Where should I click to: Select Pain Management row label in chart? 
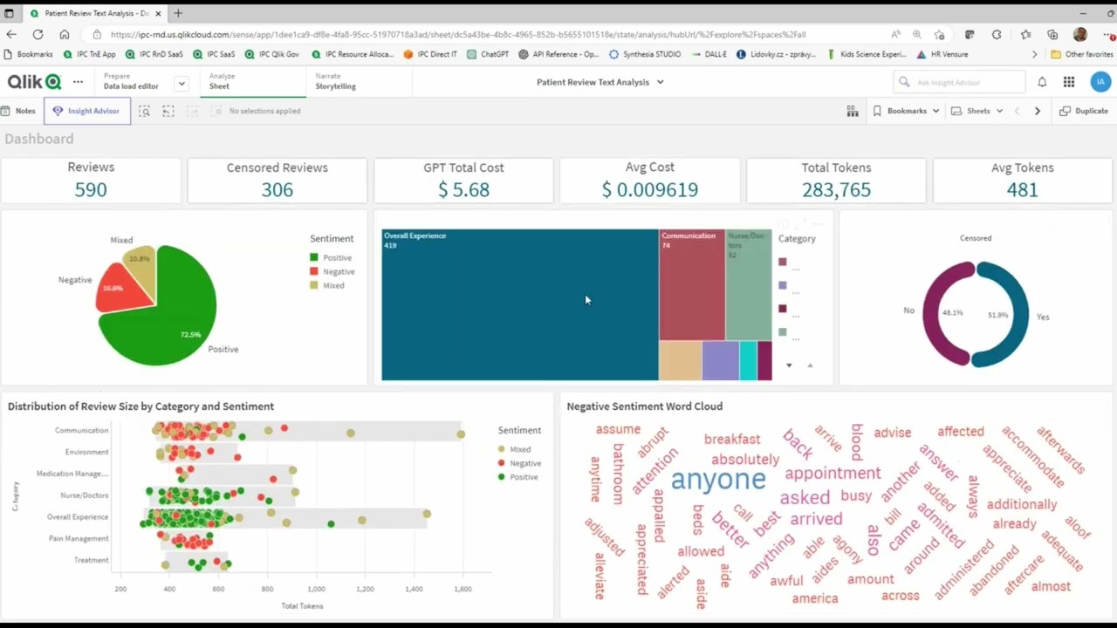tap(79, 538)
